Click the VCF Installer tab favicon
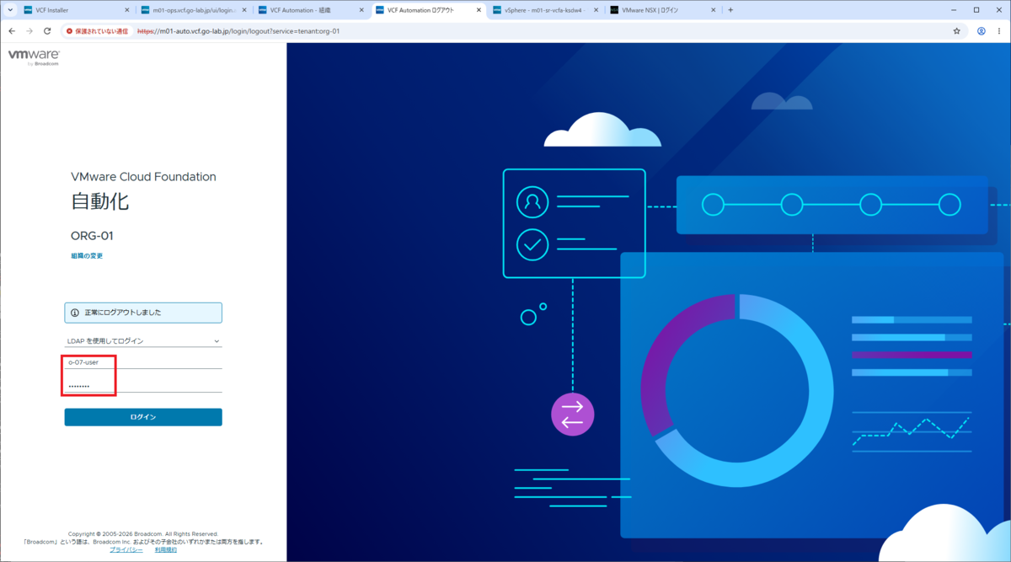Viewport: 1011px width, 562px height. [x=29, y=10]
